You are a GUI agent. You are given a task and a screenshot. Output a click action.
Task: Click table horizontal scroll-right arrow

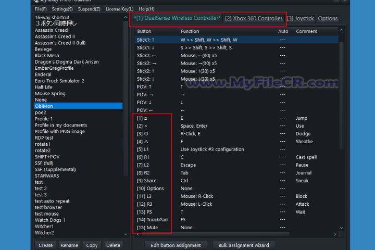pyautogui.click(x=335, y=234)
